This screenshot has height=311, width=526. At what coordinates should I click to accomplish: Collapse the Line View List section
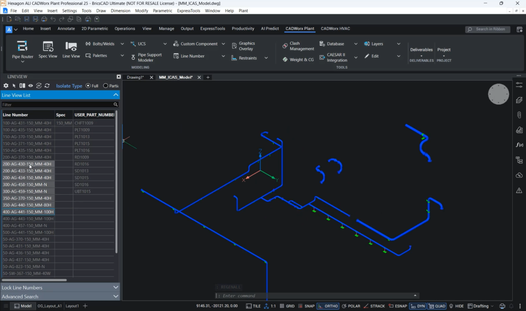point(115,95)
